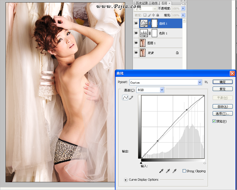Select the Background (背景) layer name

[151, 53]
